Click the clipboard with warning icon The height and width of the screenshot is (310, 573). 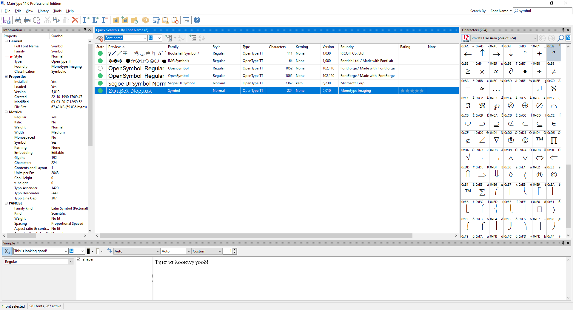coord(166,20)
